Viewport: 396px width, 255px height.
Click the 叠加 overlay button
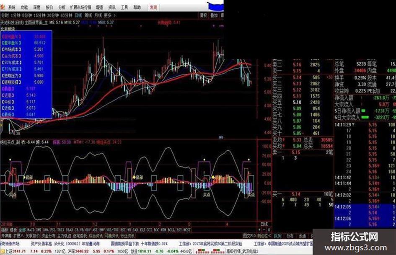click(214, 15)
